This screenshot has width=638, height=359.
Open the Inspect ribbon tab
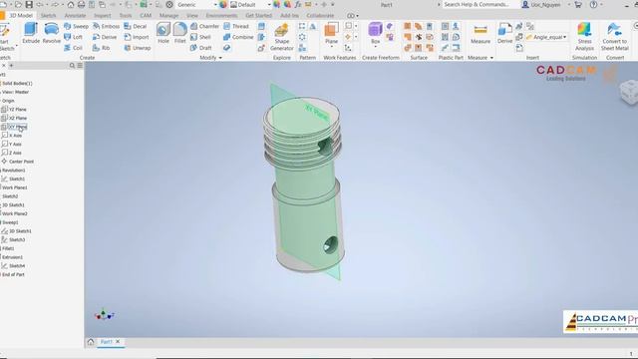coord(102,16)
